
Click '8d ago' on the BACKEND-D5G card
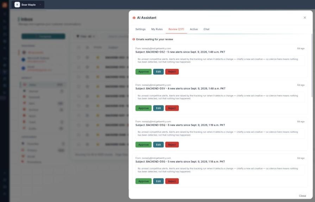(301, 158)
